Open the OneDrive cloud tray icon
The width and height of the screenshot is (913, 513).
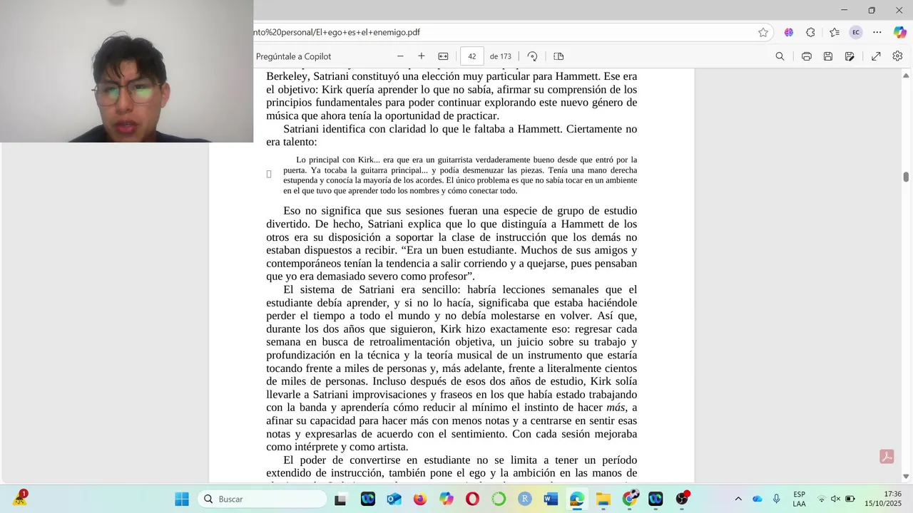pyautogui.click(x=758, y=499)
